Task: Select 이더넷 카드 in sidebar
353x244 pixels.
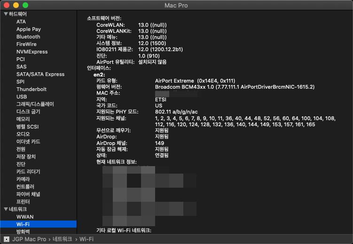Action: pos(28,142)
